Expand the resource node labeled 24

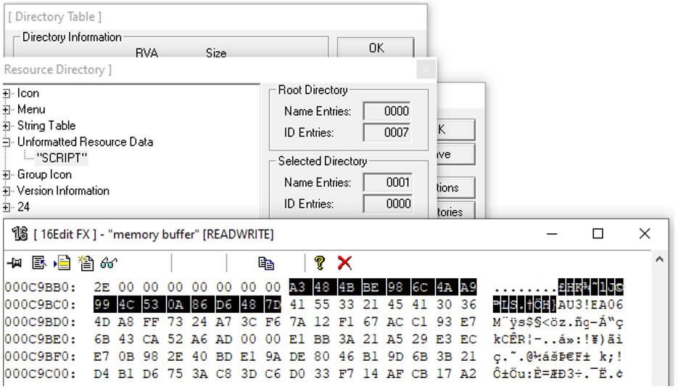(6, 207)
